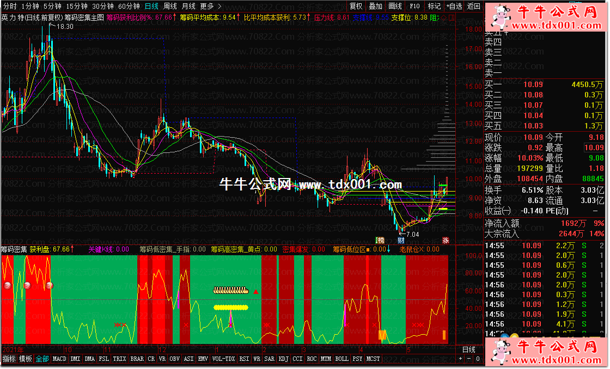This screenshot has width=610, height=369.
Task: Click the yellow dotted band in indicator
Action: point(230,307)
